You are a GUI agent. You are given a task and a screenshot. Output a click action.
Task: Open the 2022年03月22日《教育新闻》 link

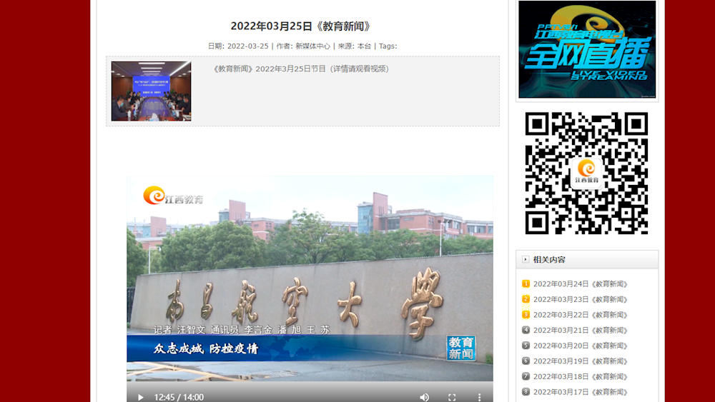click(x=581, y=315)
